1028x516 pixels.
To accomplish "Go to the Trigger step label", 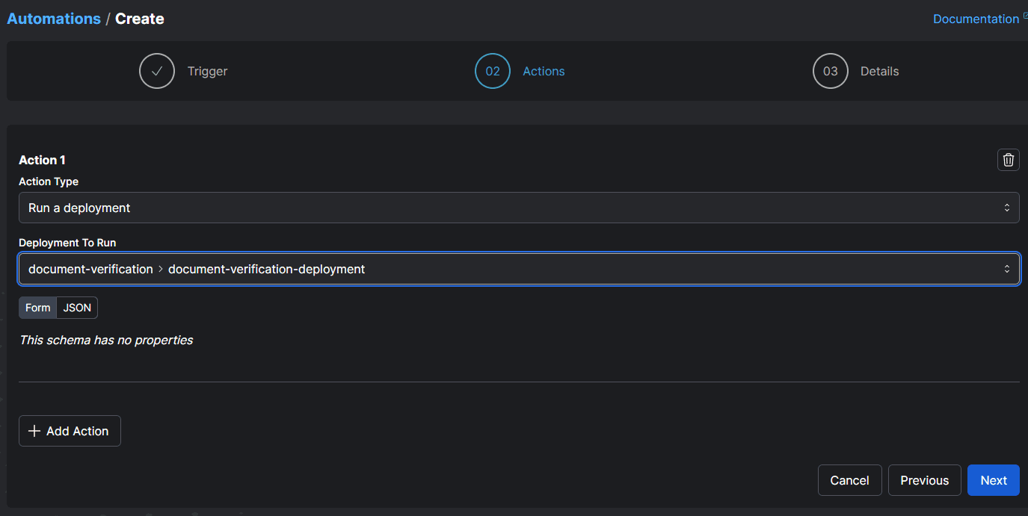I will (x=207, y=72).
